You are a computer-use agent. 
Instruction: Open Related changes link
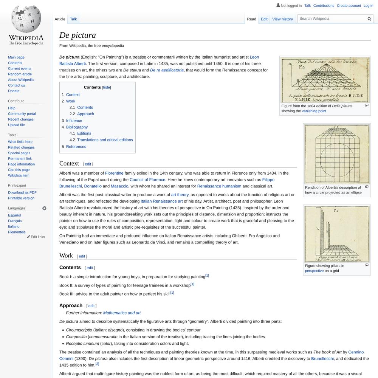point(21,147)
